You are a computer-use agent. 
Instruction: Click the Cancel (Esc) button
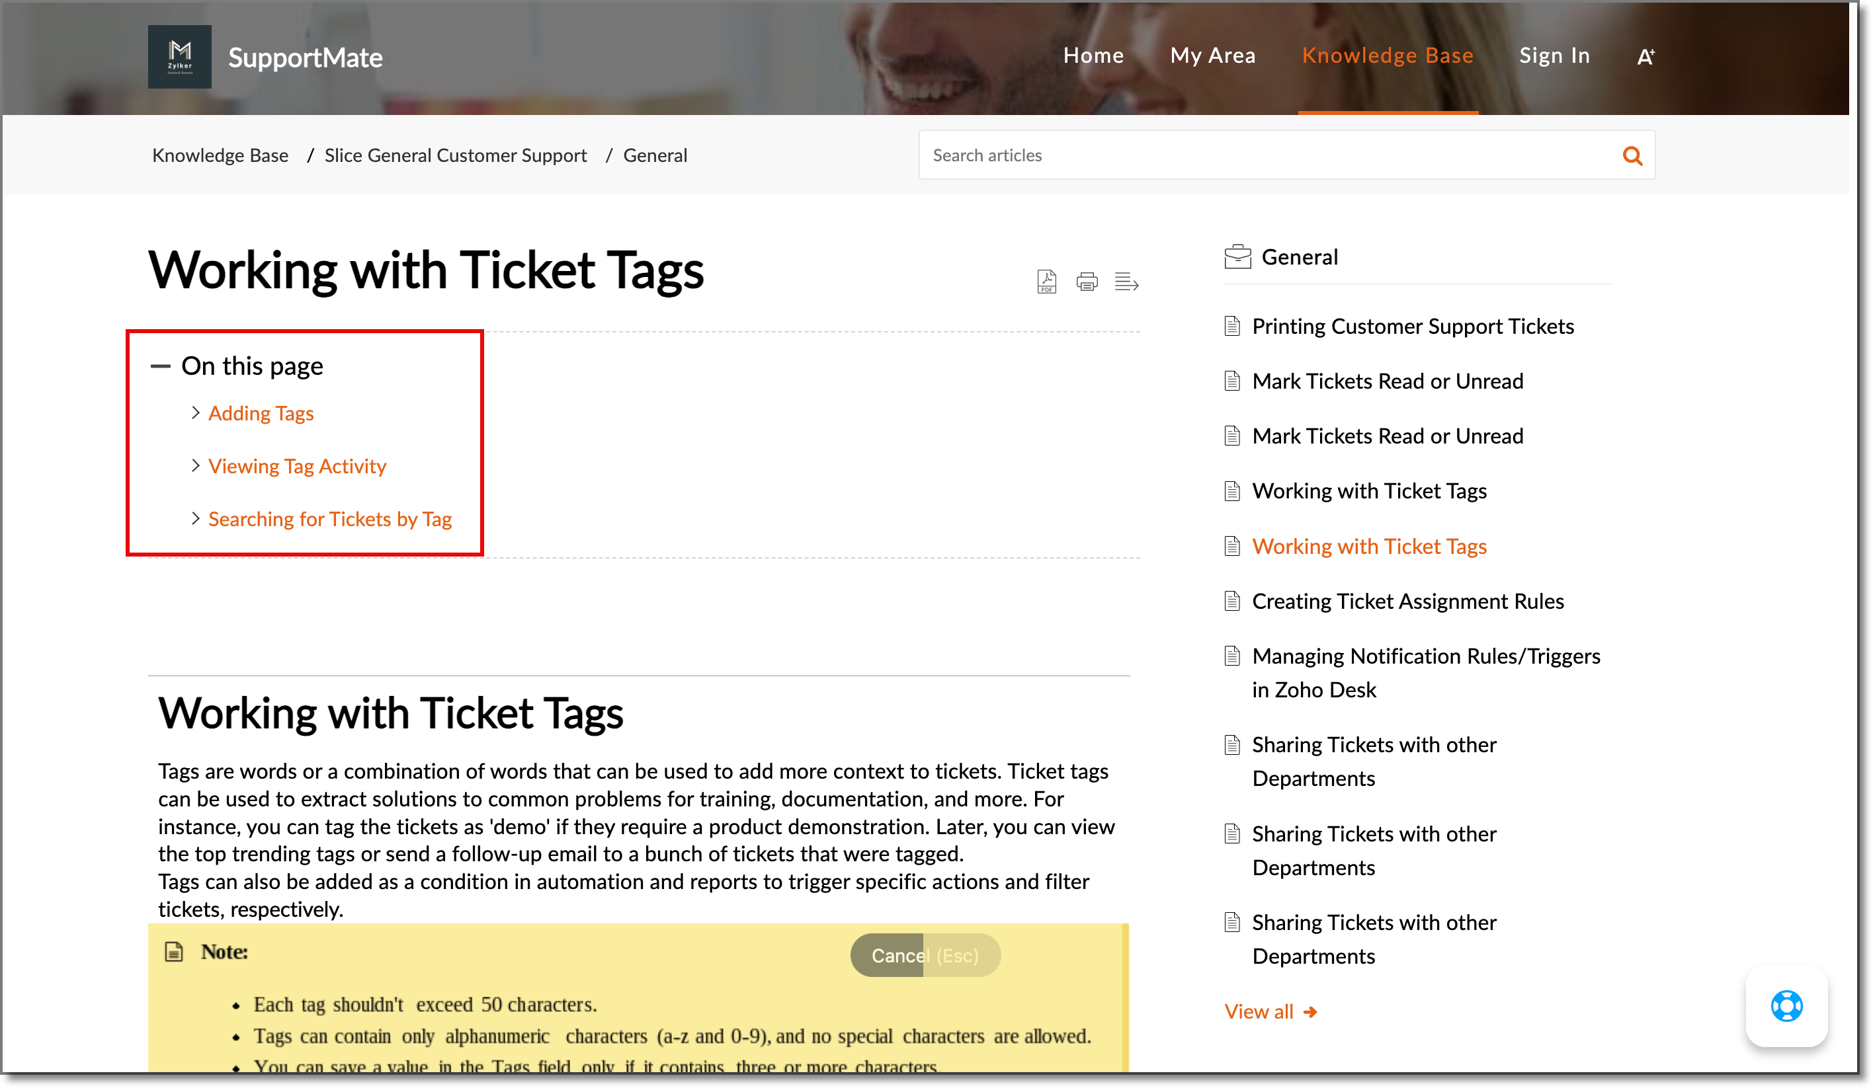[x=925, y=955]
